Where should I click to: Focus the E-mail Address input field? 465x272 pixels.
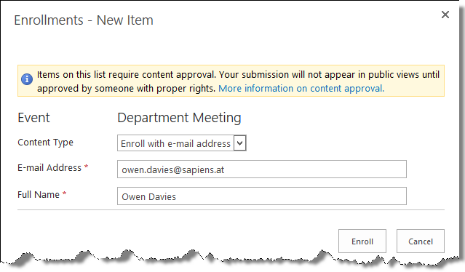(x=261, y=169)
